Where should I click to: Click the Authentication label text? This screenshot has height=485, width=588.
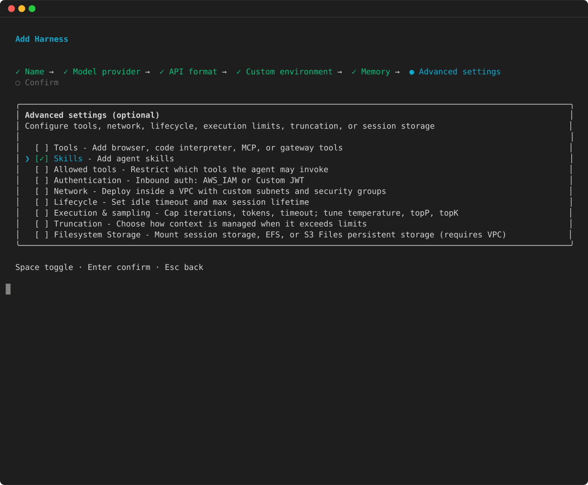tap(88, 180)
